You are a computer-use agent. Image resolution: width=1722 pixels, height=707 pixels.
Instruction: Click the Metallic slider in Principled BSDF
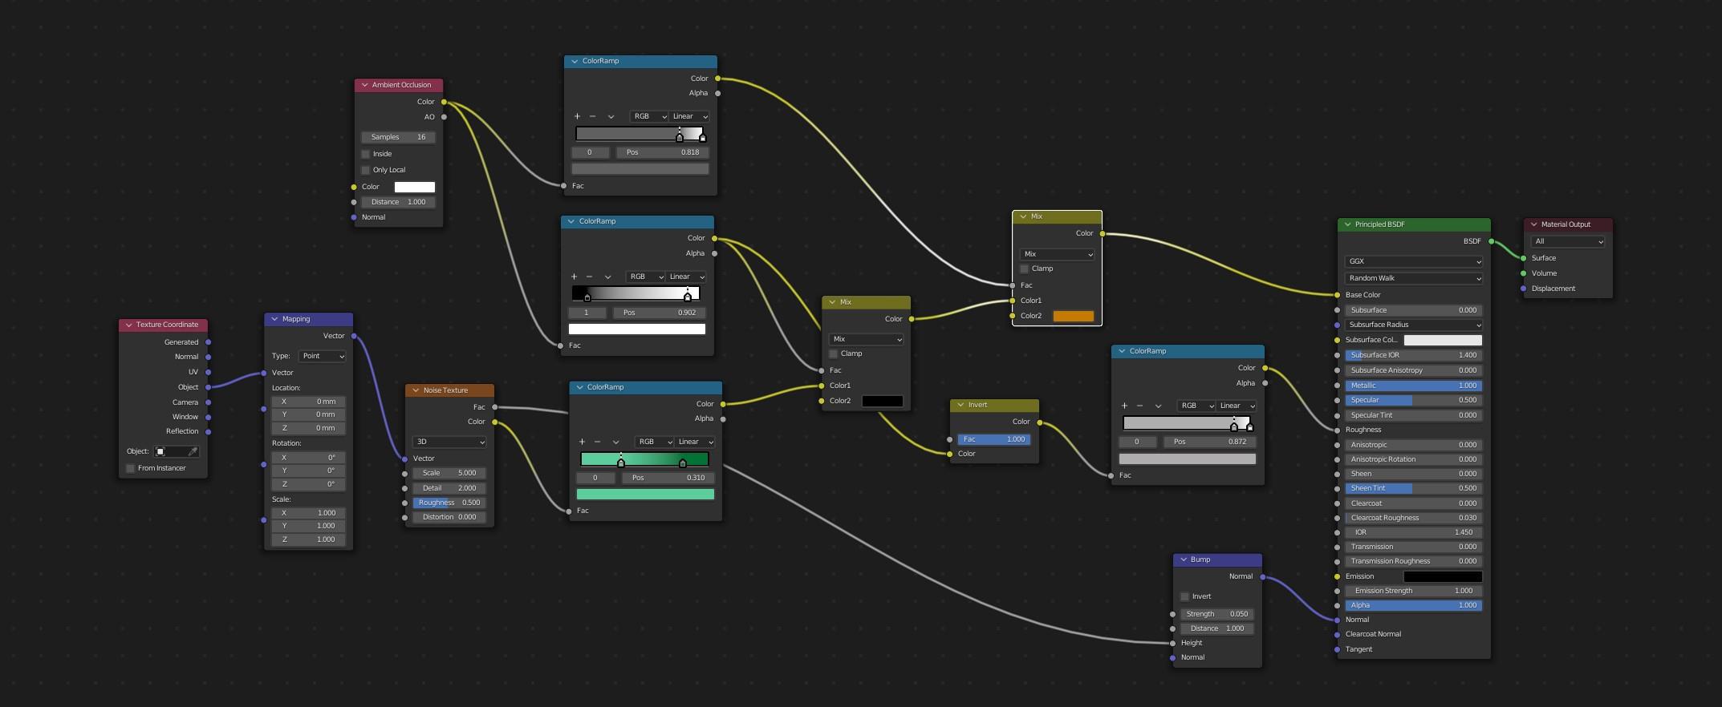tap(1412, 386)
